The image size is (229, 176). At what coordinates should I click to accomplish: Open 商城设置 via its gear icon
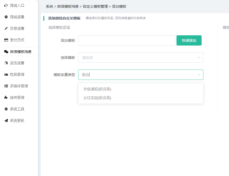(x=6, y=17)
